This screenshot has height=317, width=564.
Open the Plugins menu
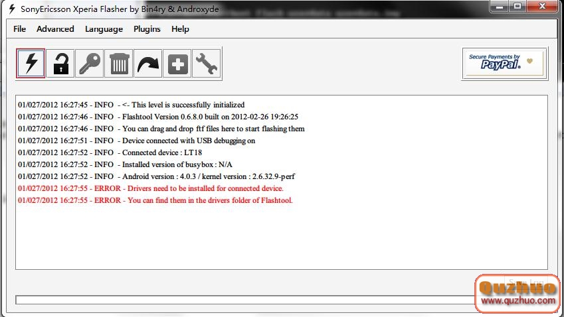click(147, 29)
